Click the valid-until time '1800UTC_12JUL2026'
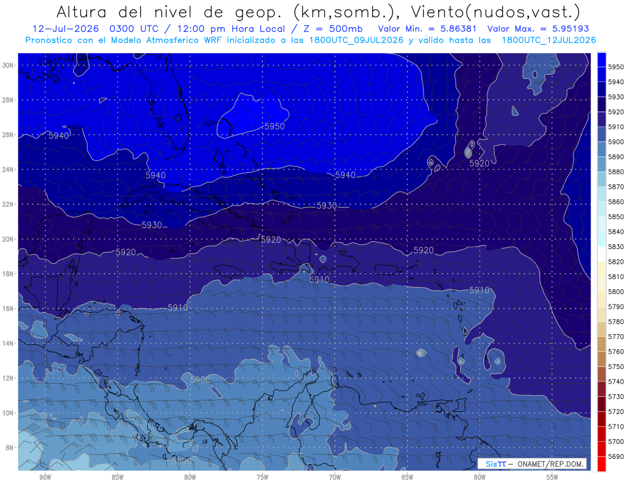The image size is (626, 484). pos(549,40)
